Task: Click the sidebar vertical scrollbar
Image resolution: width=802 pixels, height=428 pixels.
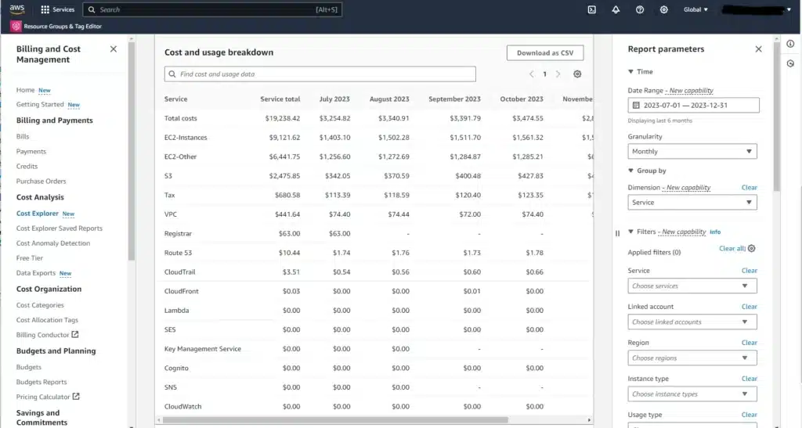Action: (x=132, y=151)
